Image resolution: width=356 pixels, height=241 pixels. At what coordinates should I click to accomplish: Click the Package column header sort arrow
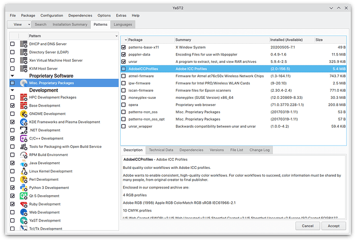(x=126, y=40)
